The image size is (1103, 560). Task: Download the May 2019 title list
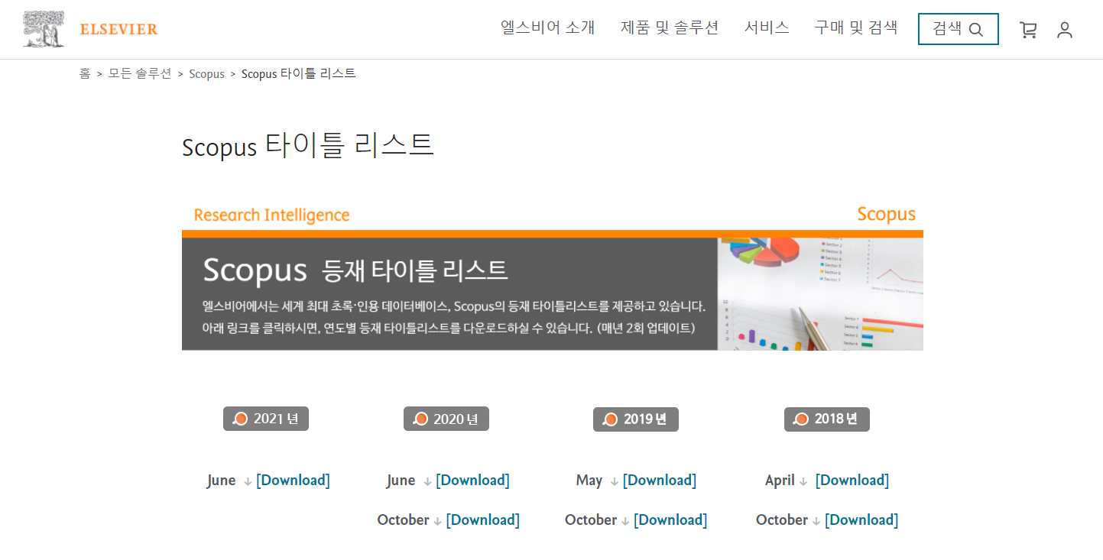coord(660,481)
